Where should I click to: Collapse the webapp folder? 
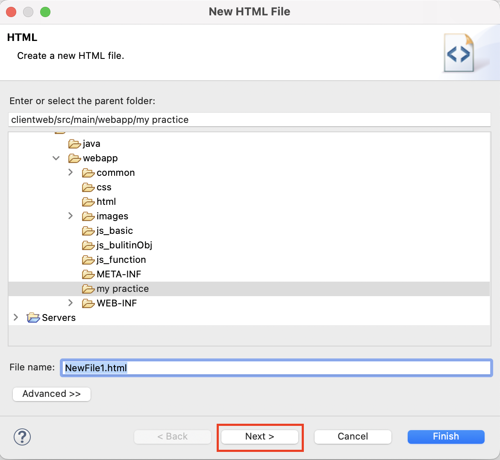click(x=56, y=158)
